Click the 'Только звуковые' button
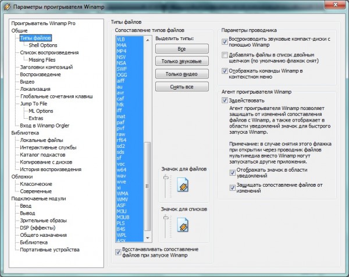Image resolution: width=349 pixels, height=277 pixels. pyautogui.click(x=182, y=61)
